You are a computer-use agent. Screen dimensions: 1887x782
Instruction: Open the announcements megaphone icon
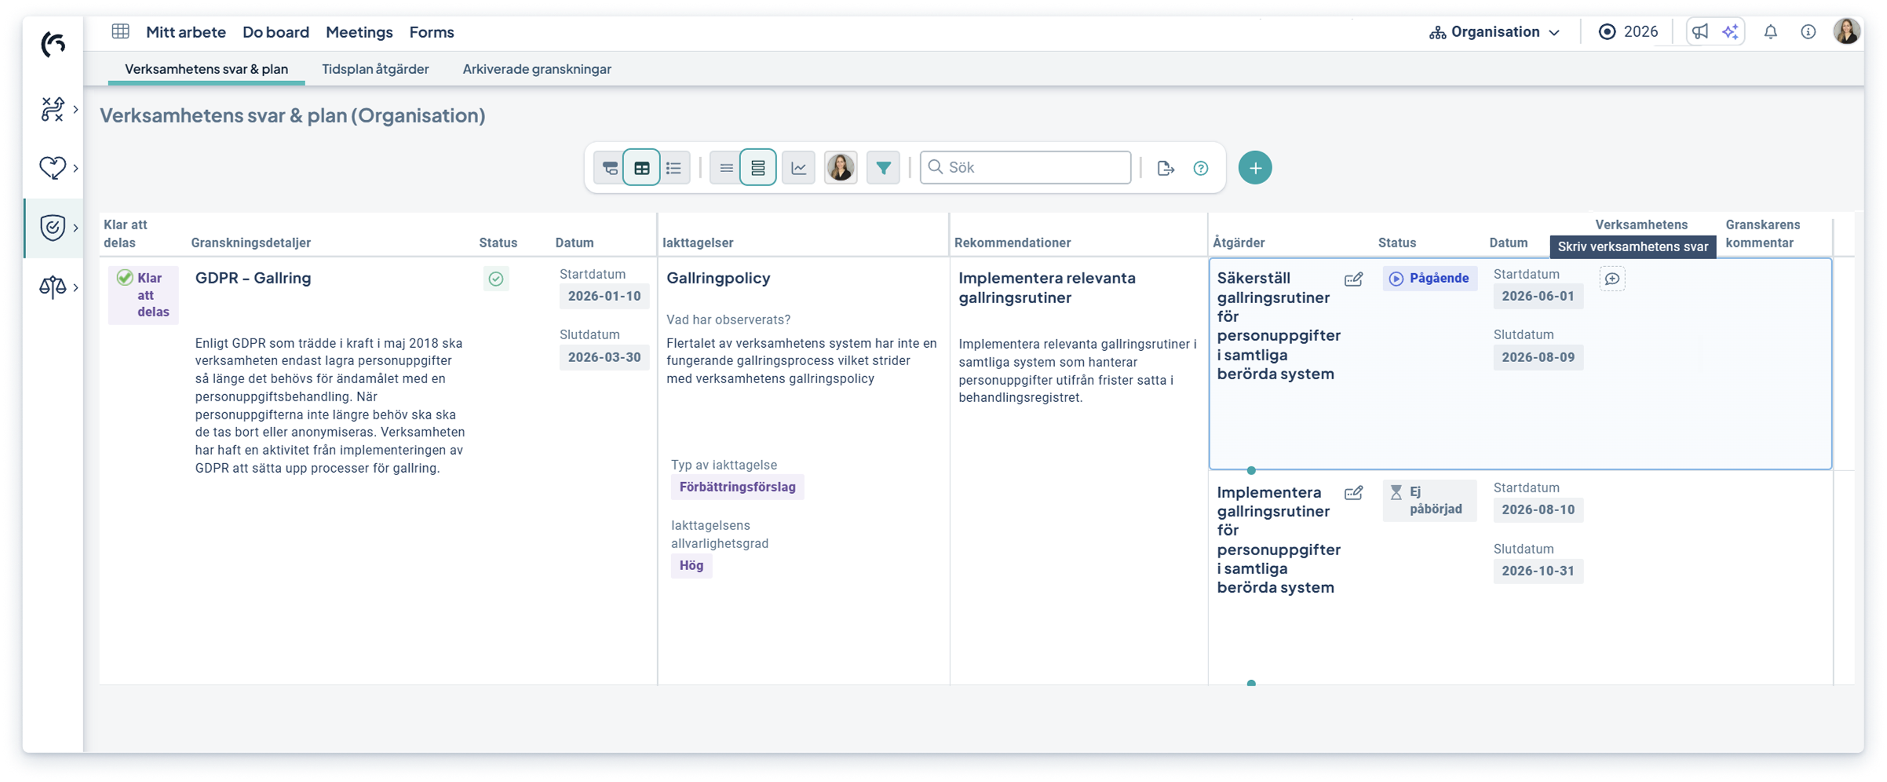(1700, 32)
